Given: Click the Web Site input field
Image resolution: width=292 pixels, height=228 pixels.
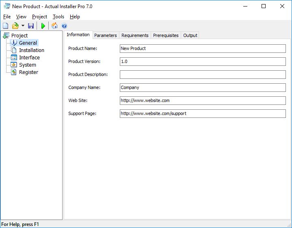Looking at the screenshot, I should point(203,100).
